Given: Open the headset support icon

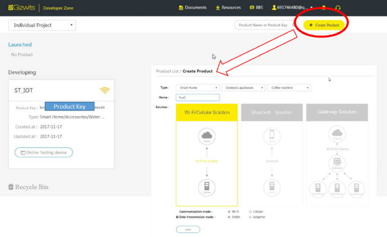Looking at the screenshot, I should (x=338, y=8).
